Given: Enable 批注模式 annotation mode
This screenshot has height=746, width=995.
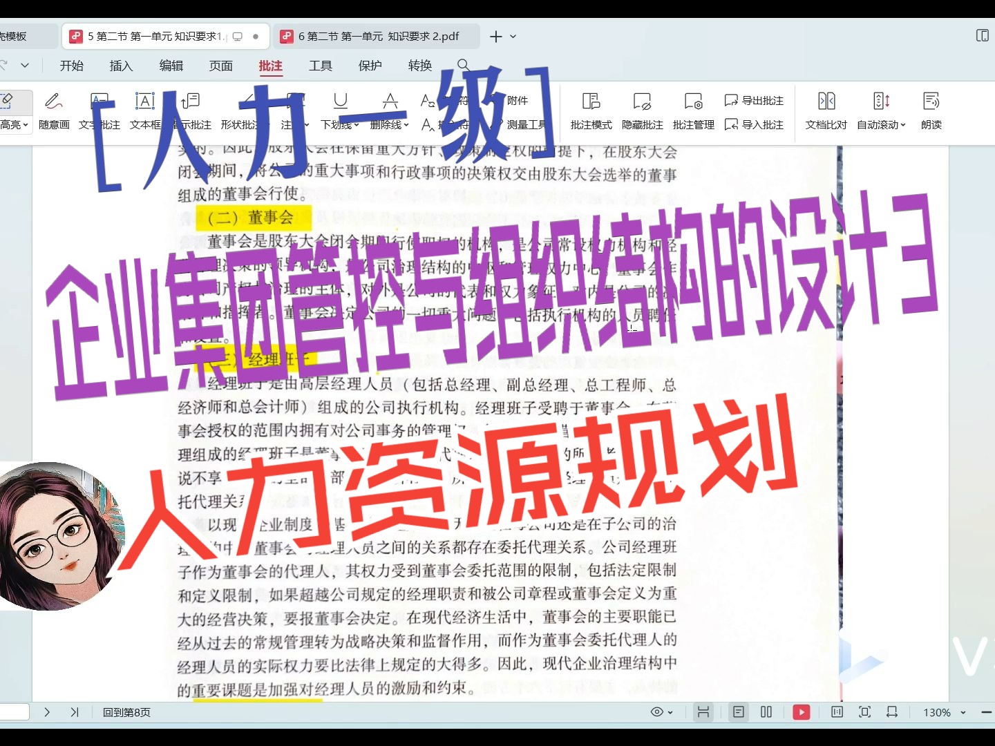Looking at the screenshot, I should (x=591, y=112).
